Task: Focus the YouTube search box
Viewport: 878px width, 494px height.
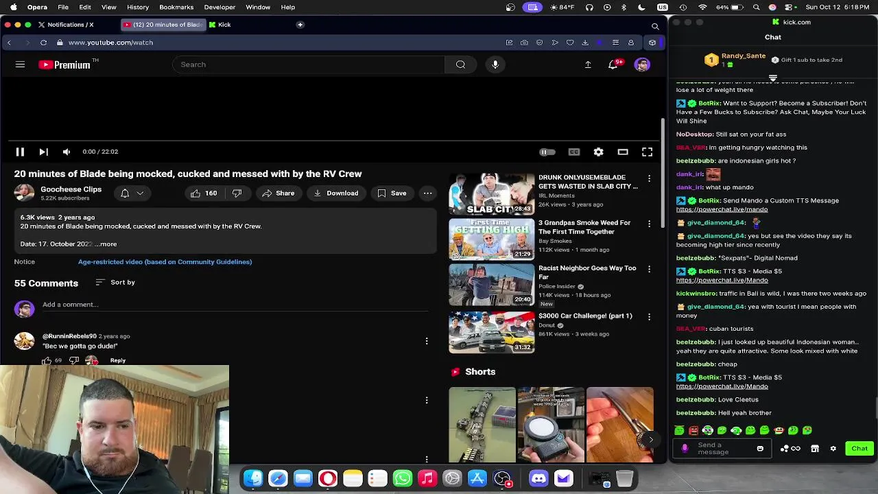Action: click(309, 64)
